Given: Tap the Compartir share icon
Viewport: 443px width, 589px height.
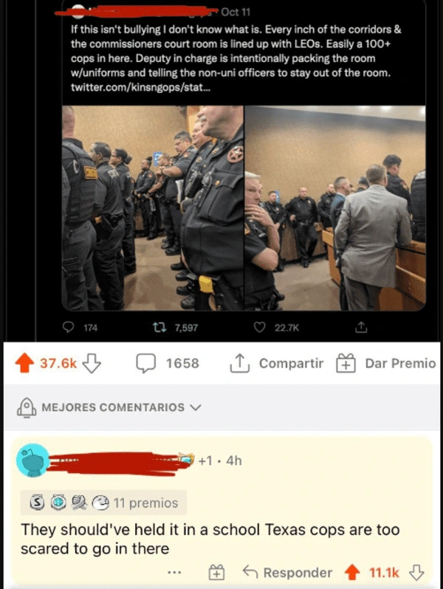Looking at the screenshot, I should pyautogui.click(x=240, y=363).
